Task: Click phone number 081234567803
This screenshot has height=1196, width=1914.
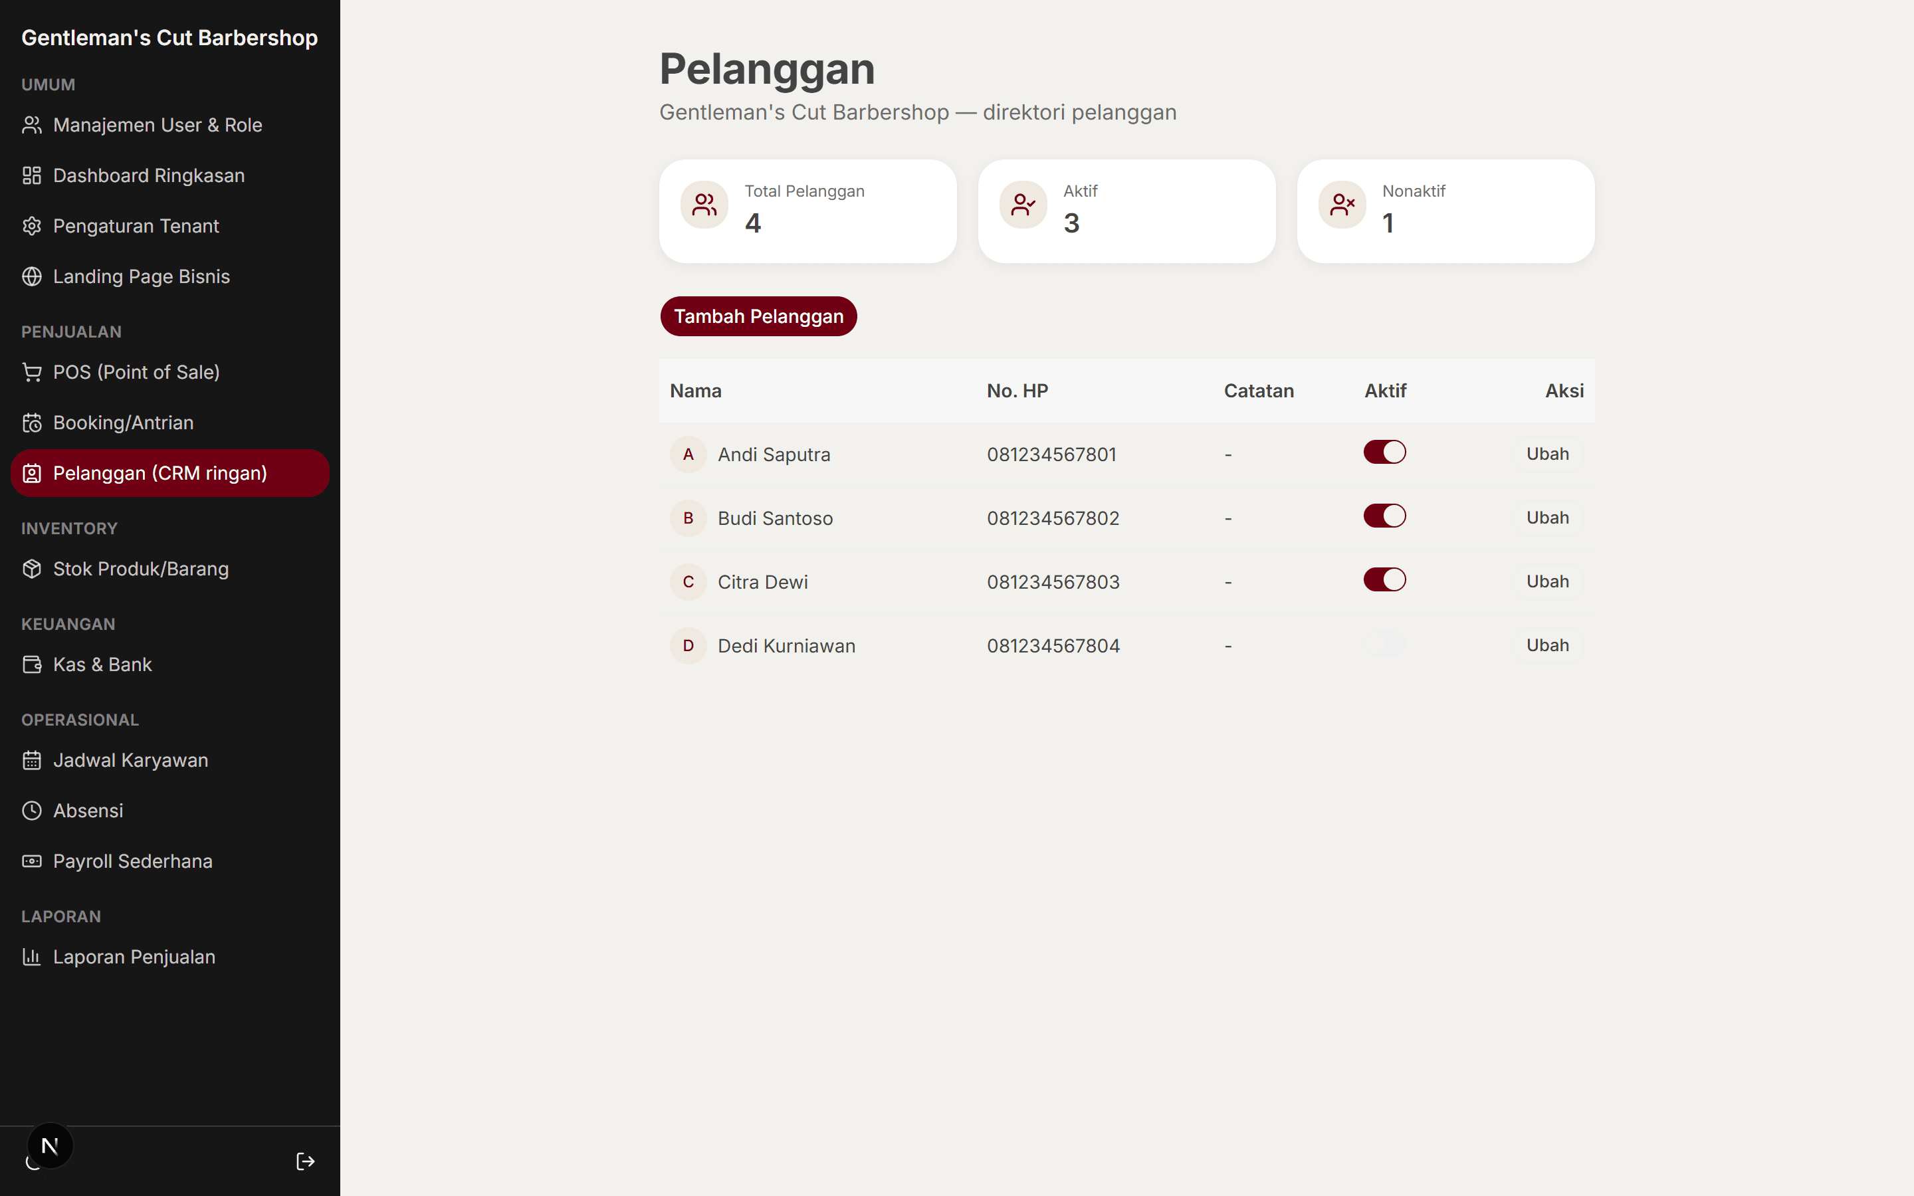Action: (x=1053, y=582)
